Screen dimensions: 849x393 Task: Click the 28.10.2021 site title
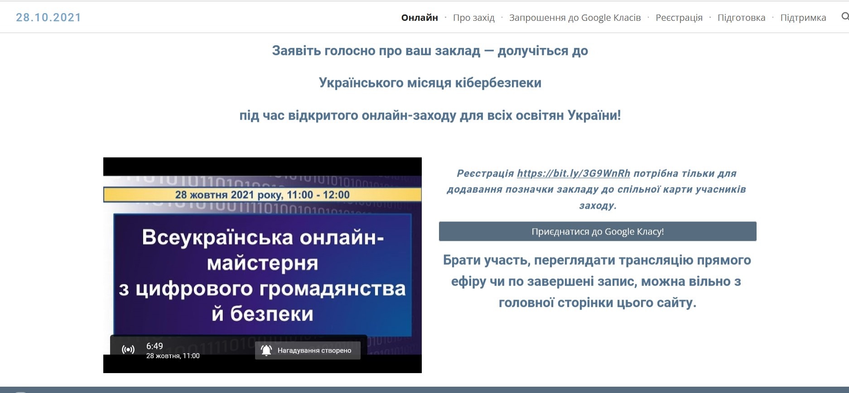48,18
